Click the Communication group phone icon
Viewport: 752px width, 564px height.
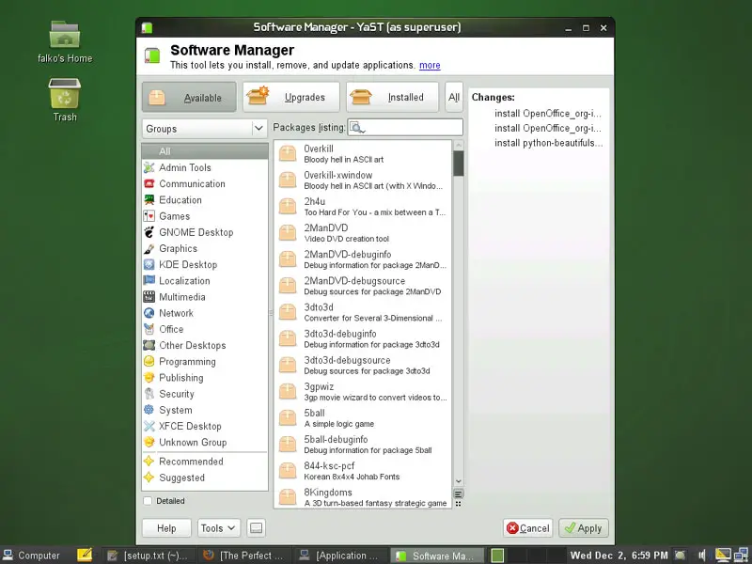(149, 183)
